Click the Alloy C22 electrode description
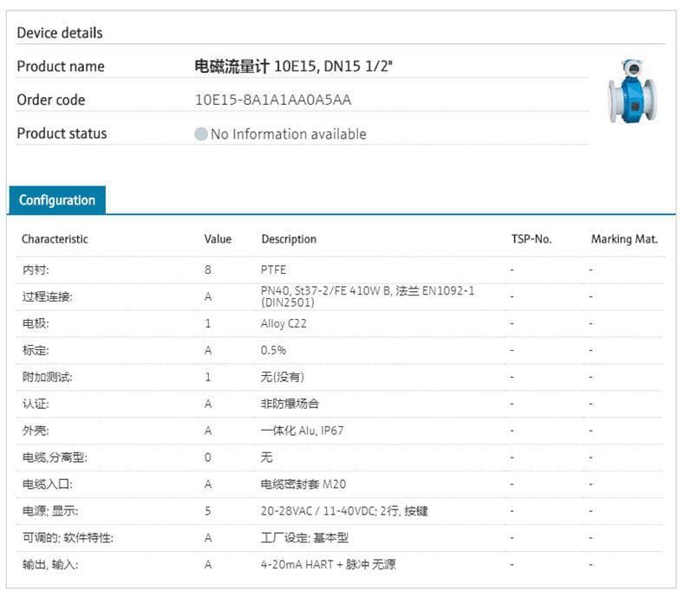The image size is (685, 597). [284, 324]
